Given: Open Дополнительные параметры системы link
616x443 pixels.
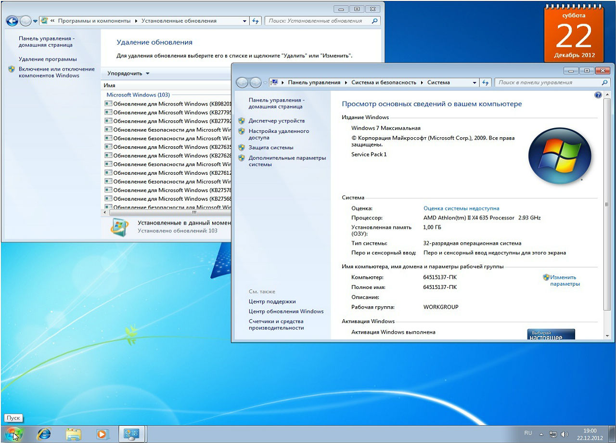Looking at the screenshot, I should [287, 161].
